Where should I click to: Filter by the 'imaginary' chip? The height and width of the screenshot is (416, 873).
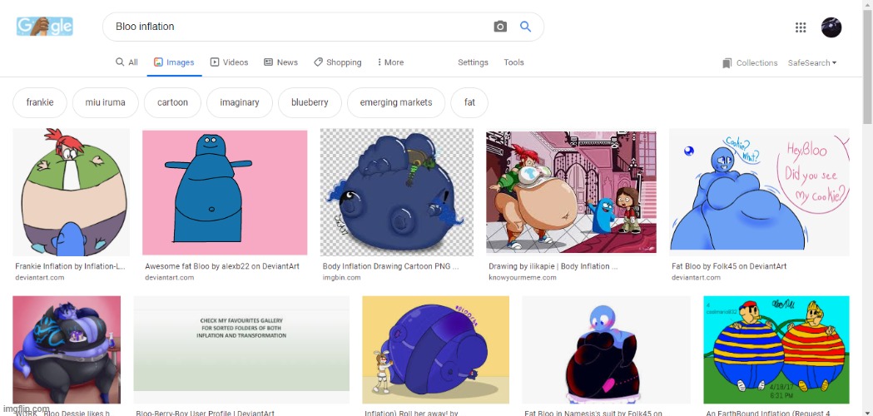[x=240, y=102]
